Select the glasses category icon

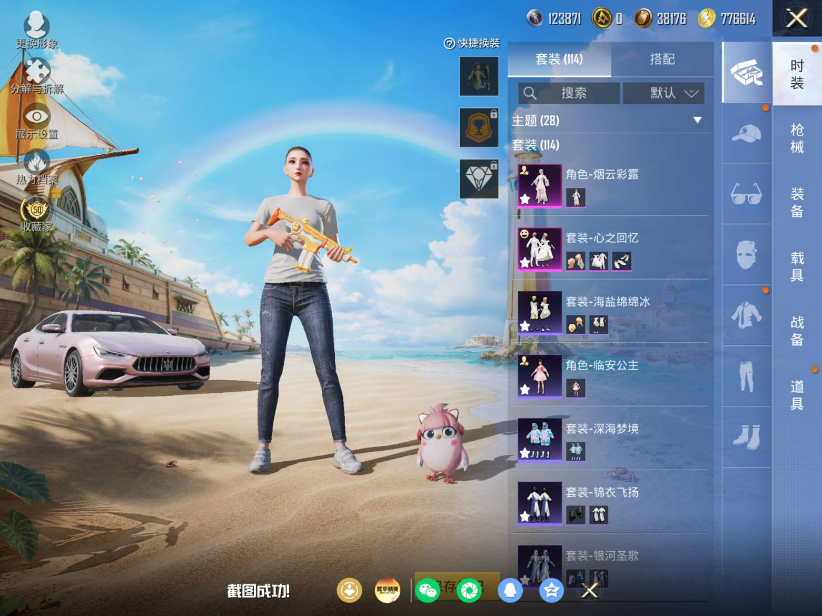(746, 194)
